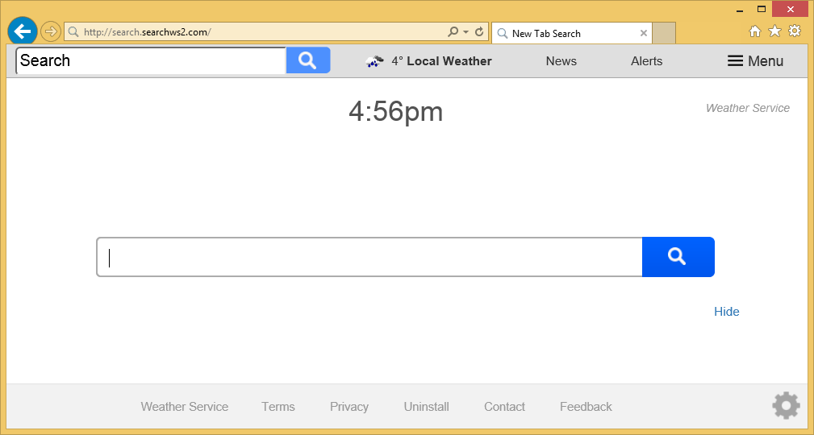Click the toolbar blue search magnifier button
Screen dimensions: 814x435
coord(307,60)
